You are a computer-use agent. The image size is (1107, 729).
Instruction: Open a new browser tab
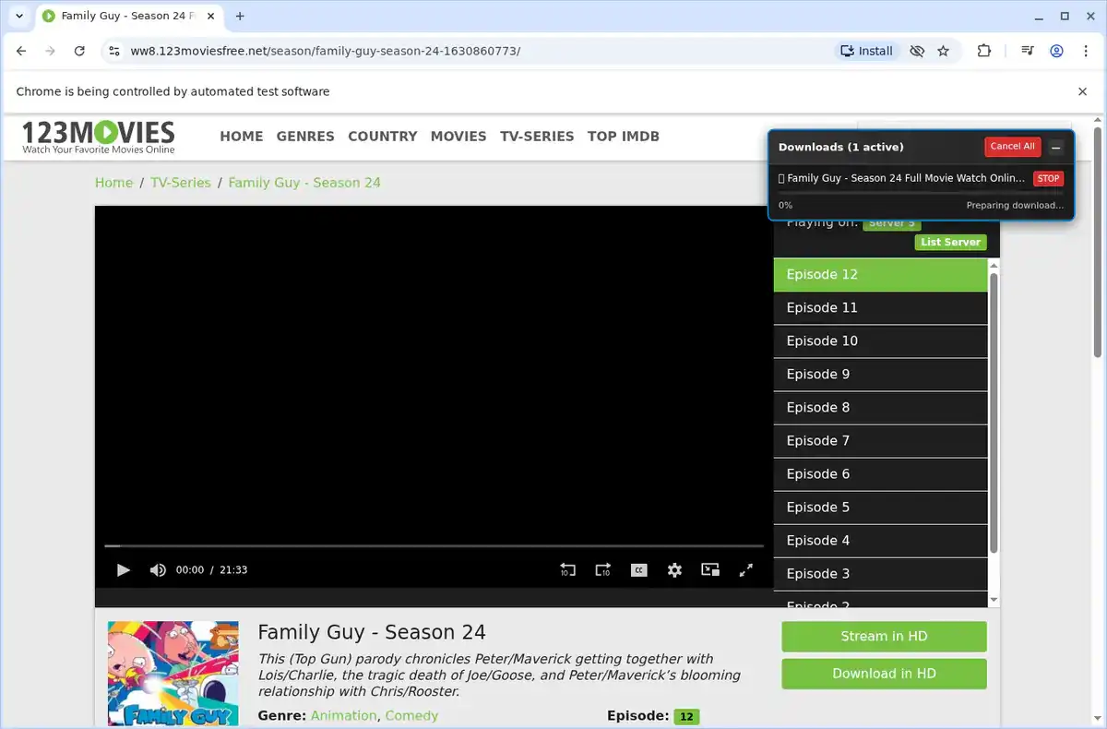(240, 16)
